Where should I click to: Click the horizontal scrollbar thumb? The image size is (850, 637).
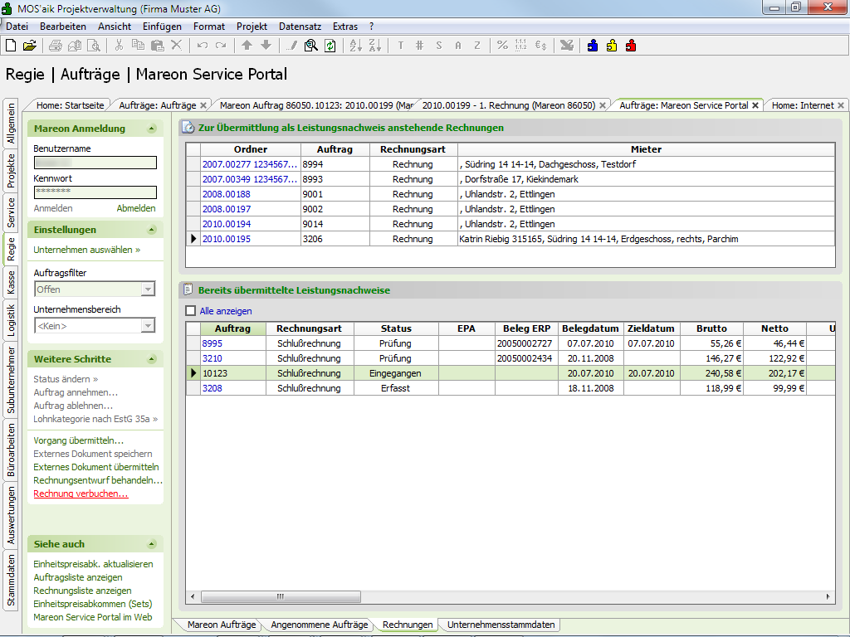(x=281, y=596)
